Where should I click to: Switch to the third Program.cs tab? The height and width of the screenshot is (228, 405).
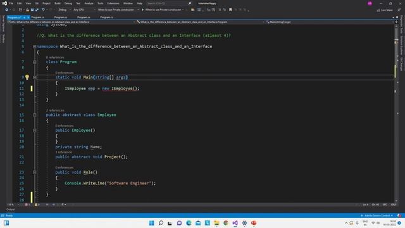61,17
